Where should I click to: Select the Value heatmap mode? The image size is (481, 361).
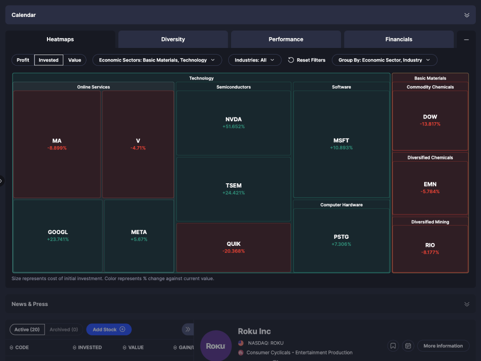[75, 60]
